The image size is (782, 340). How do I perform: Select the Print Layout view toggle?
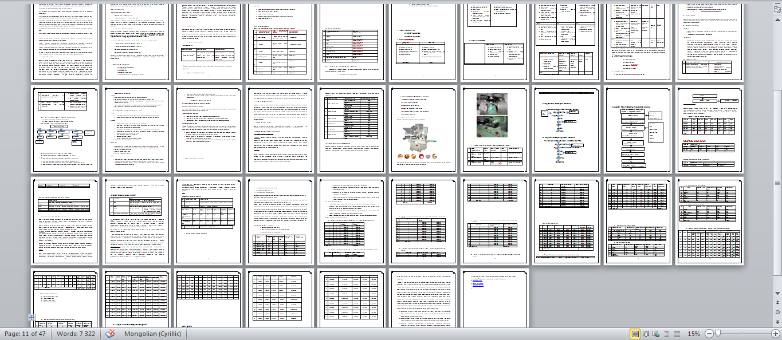[x=635, y=333]
